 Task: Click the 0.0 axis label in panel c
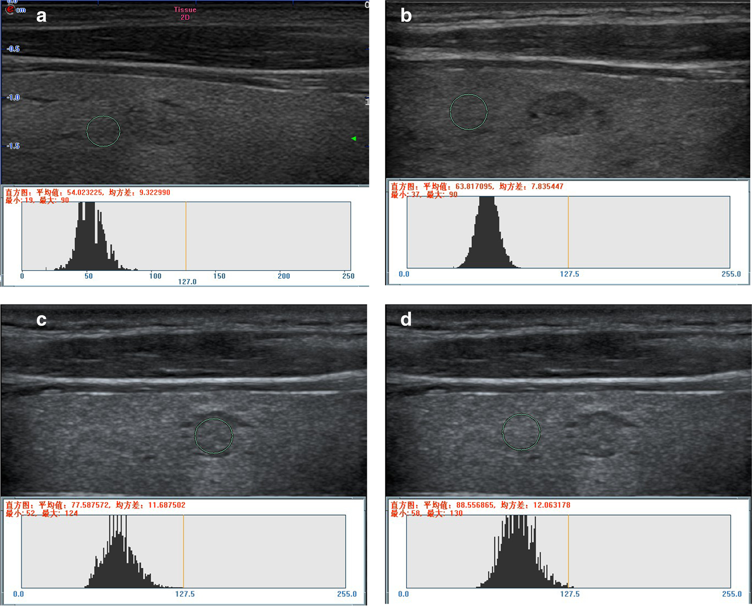click(x=19, y=594)
